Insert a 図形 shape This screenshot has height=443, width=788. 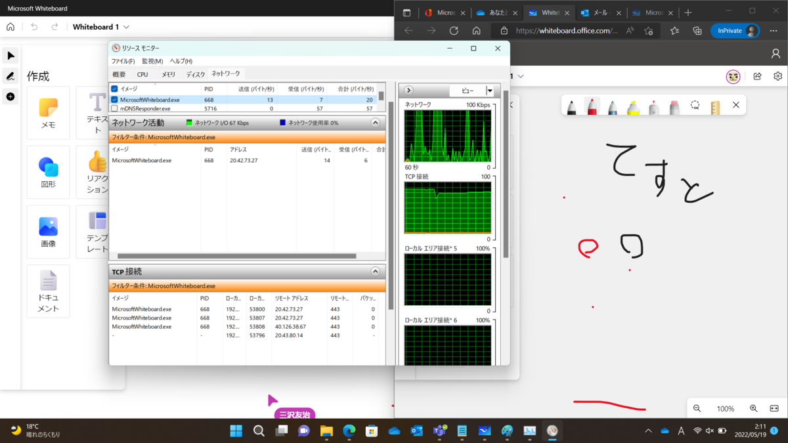click(48, 172)
